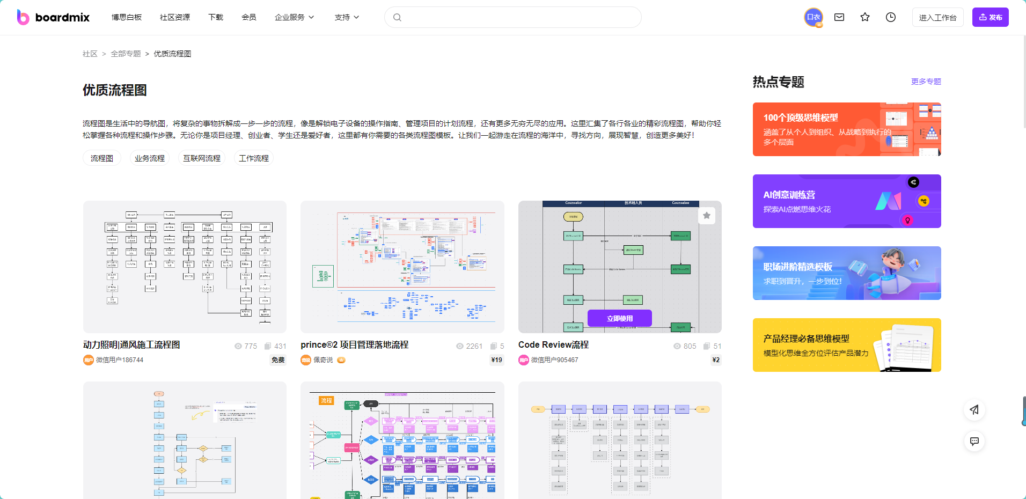Open the history clock icon
1026x499 pixels.
891,17
